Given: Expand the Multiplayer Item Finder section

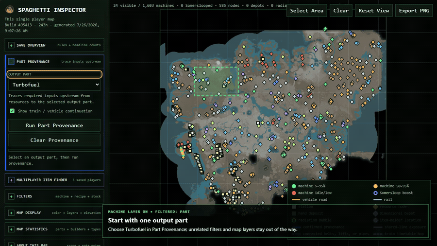Looking at the screenshot, I should 11,180.
